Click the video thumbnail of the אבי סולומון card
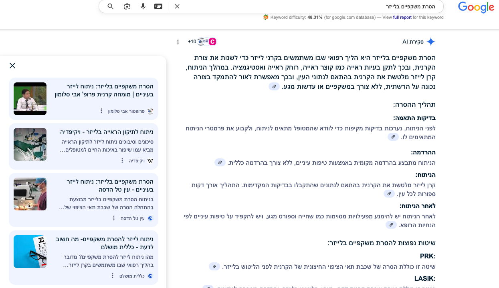The height and width of the screenshot is (288, 499). click(30, 99)
